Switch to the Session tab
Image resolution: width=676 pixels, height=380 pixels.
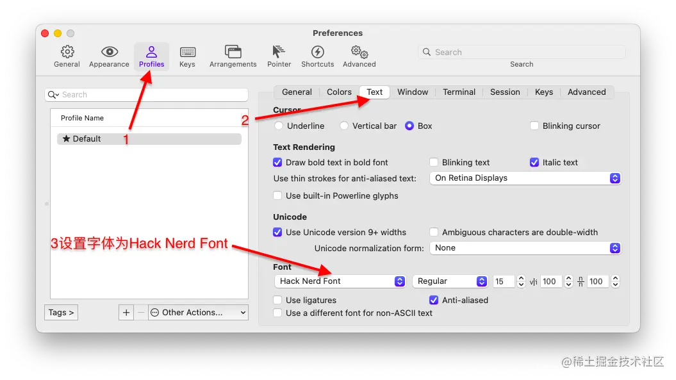[x=505, y=92]
